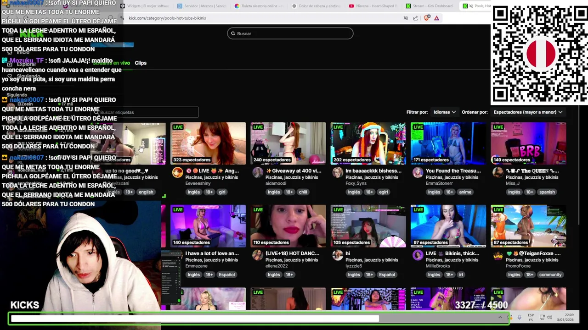Open stream thumbnail with 140 espectadores
Viewport: 588px width, 330px height.
point(208,226)
